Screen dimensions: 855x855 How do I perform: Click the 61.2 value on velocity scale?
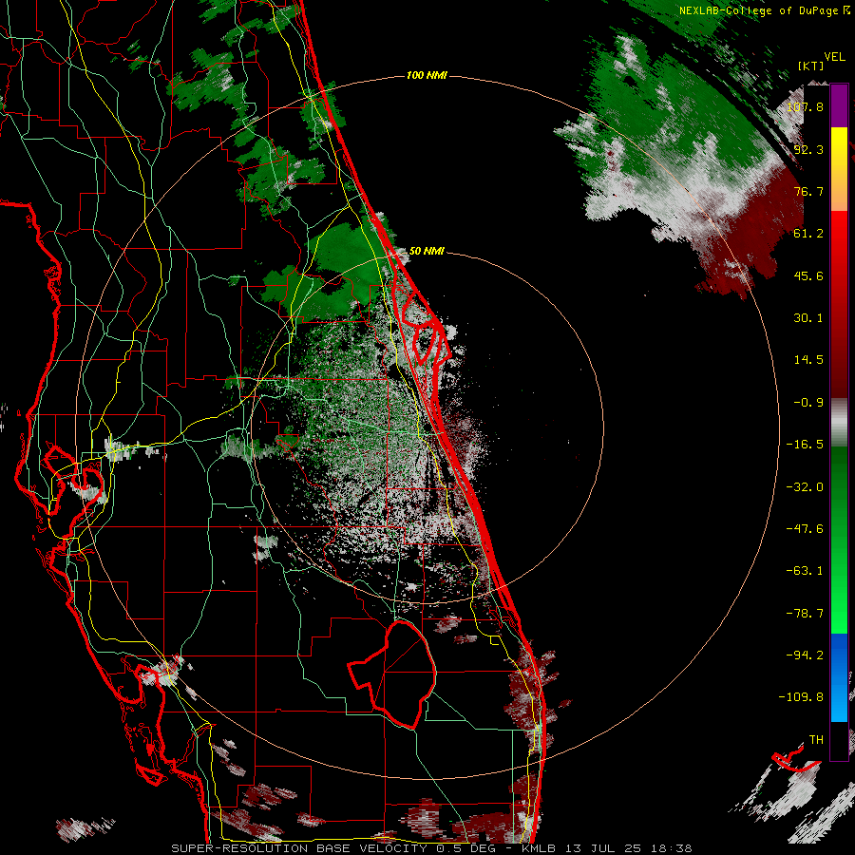[808, 234]
